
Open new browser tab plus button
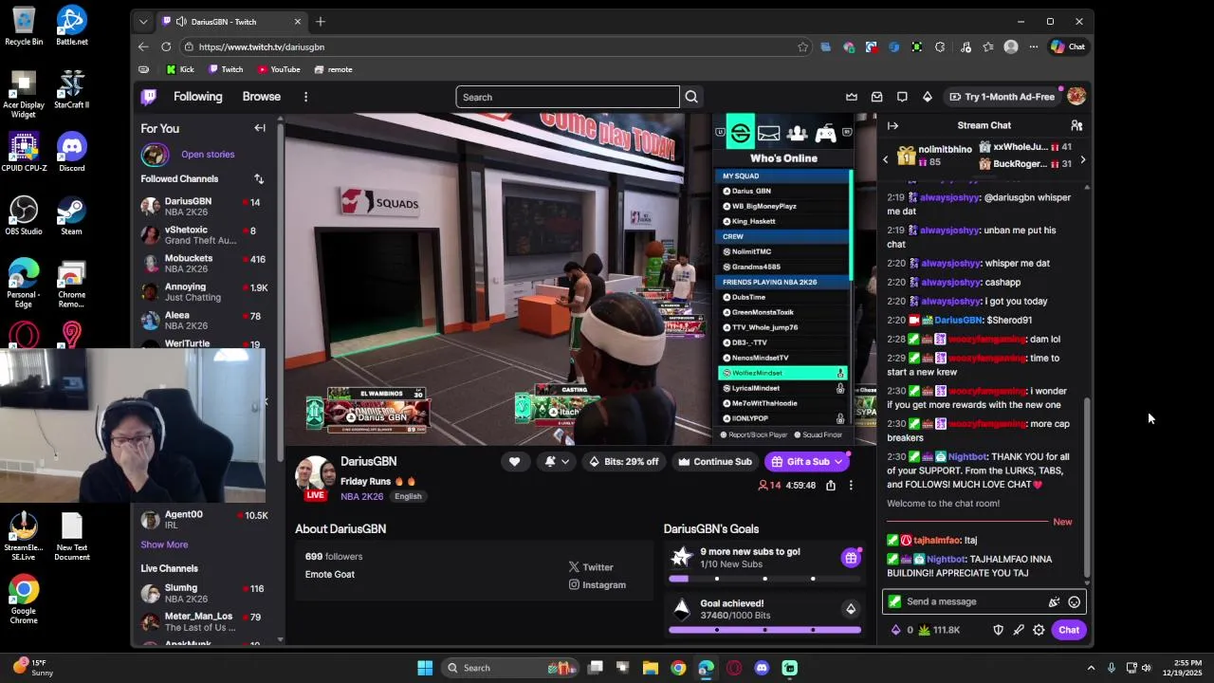coord(321,22)
